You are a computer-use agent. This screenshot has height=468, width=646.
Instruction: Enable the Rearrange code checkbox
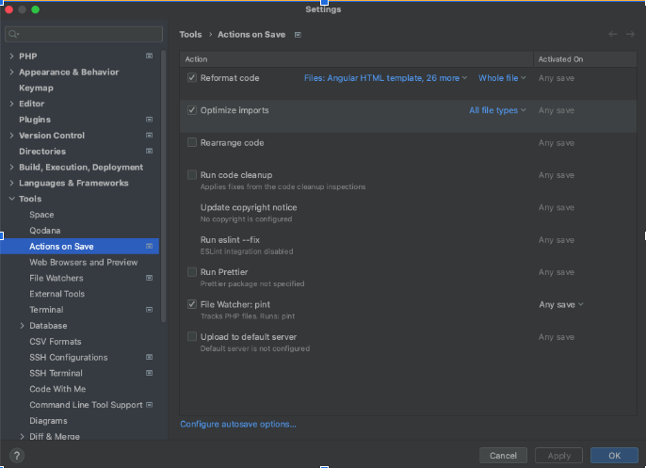pos(192,143)
